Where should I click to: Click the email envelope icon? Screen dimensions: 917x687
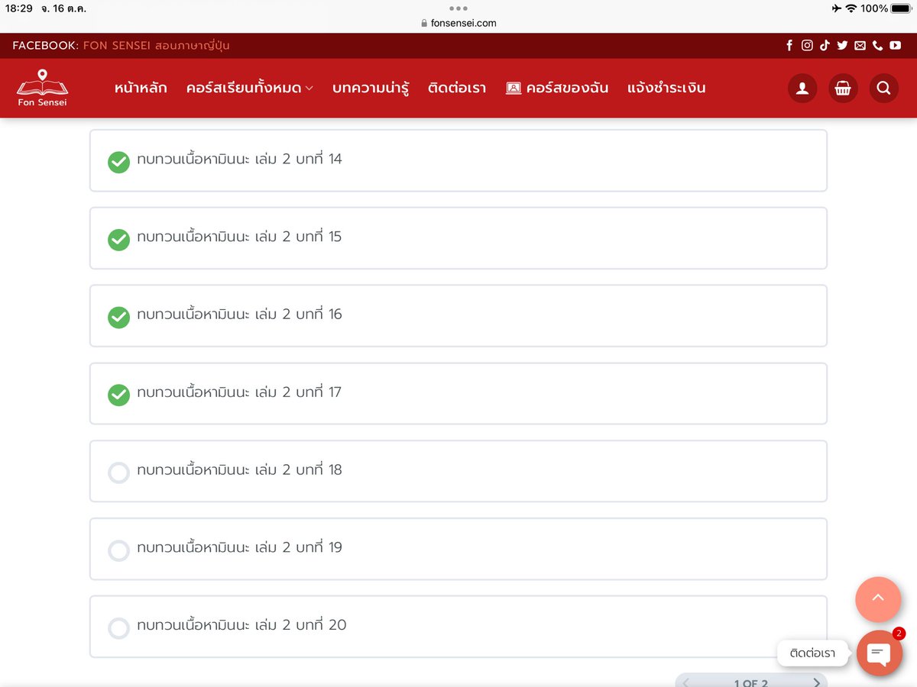click(860, 46)
